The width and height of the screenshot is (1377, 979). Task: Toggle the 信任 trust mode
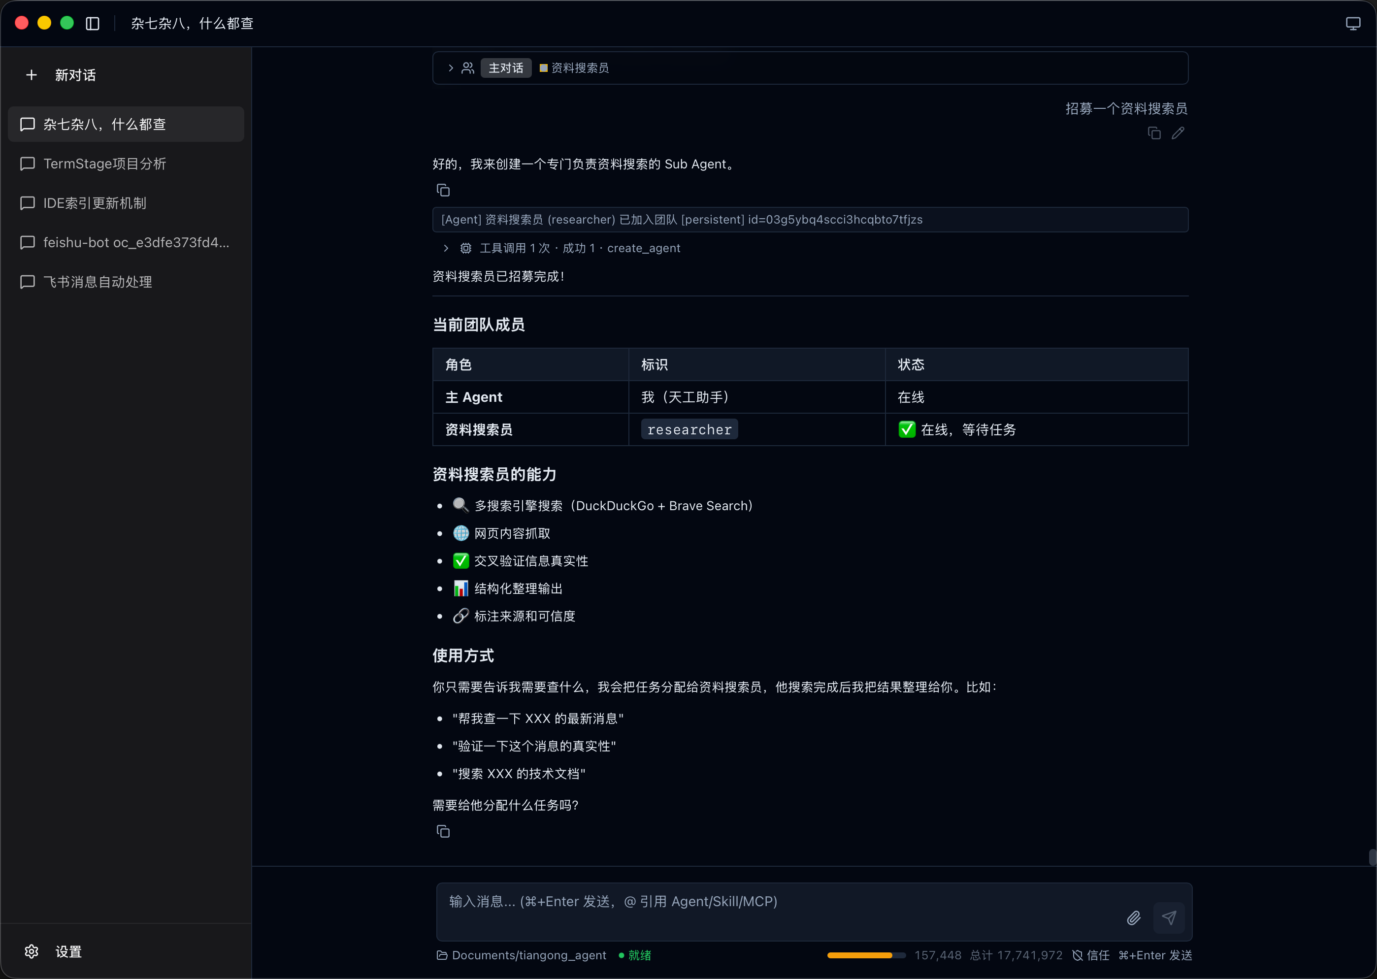tap(1091, 955)
